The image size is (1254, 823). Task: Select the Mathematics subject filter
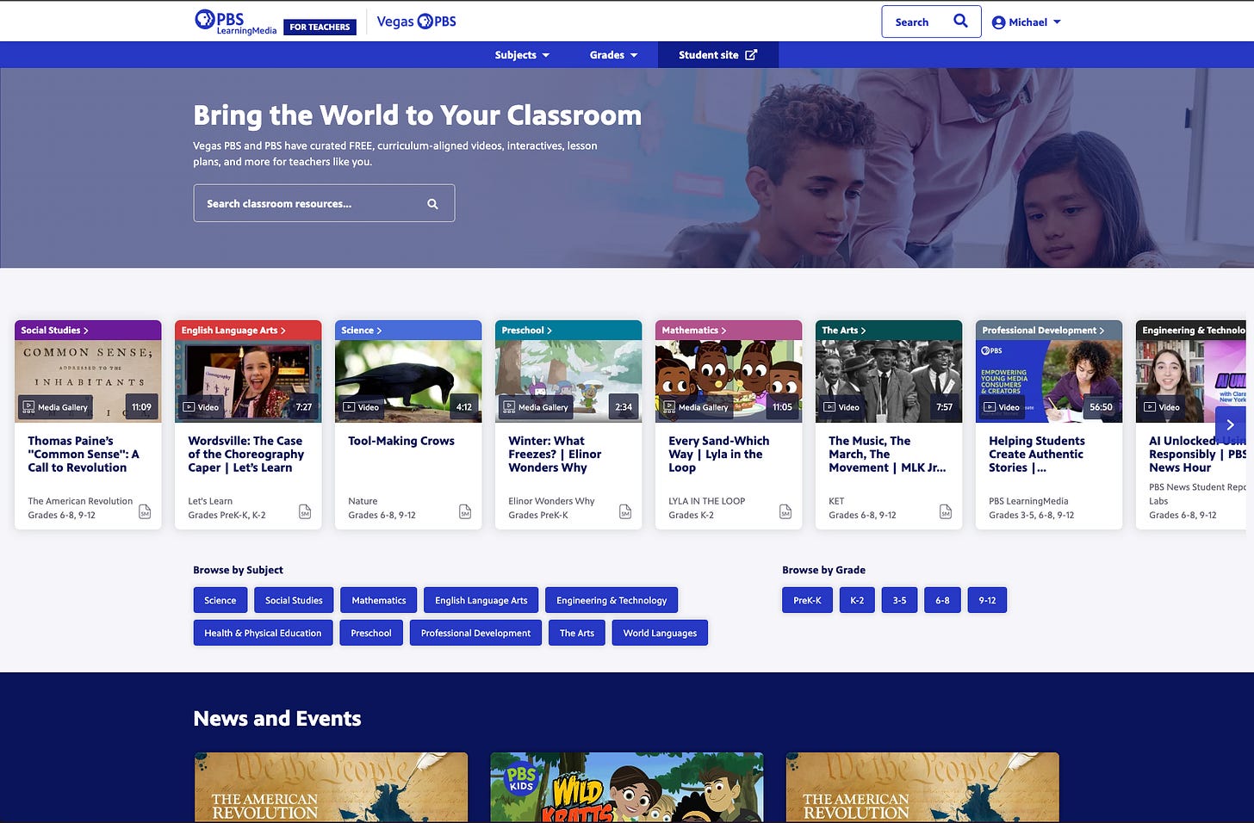pyautogui.click(x=378, y=600)
